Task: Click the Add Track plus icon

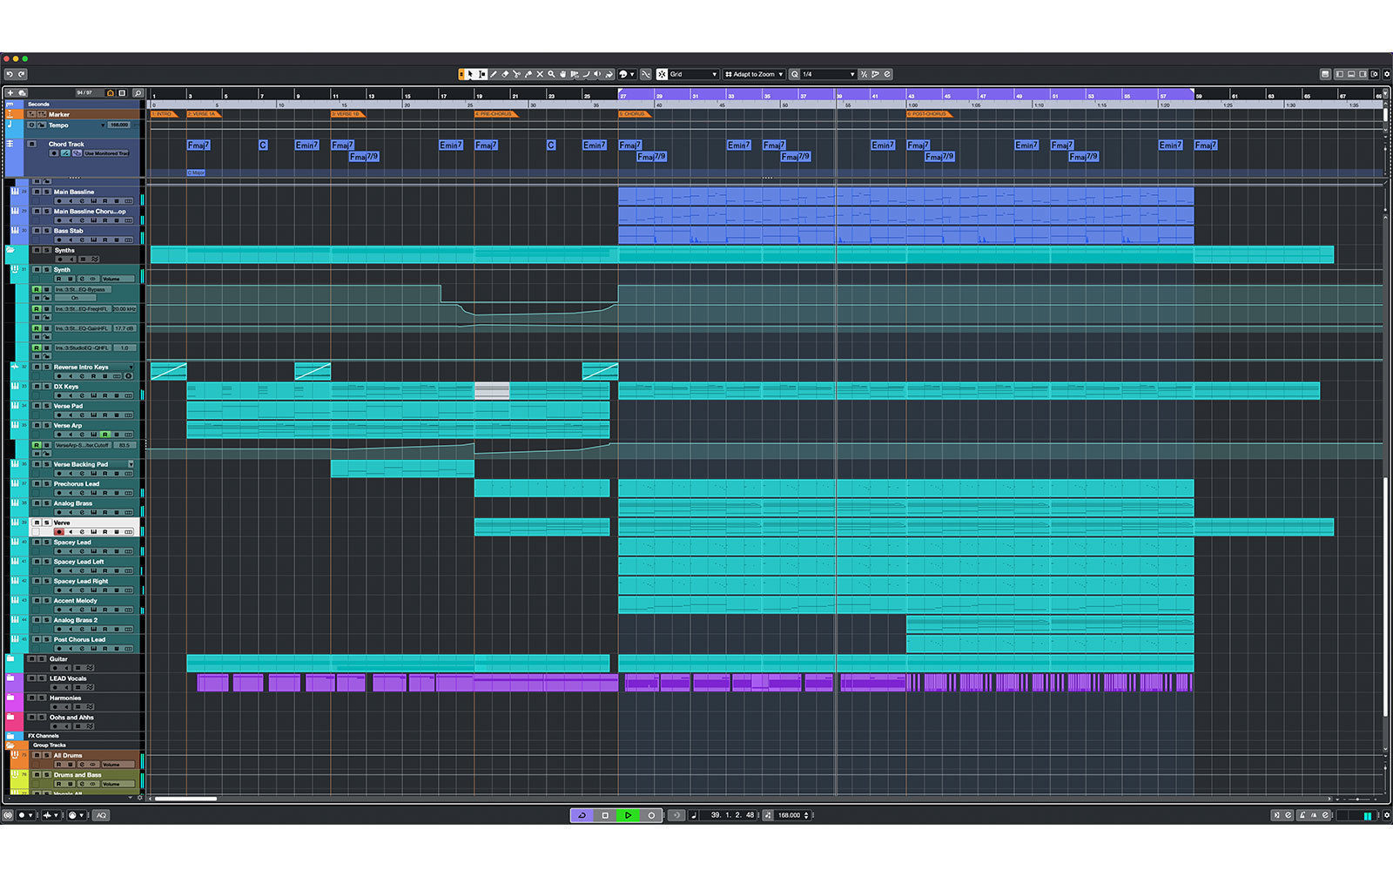Action: pyautogui.click(x=10, y=92)
